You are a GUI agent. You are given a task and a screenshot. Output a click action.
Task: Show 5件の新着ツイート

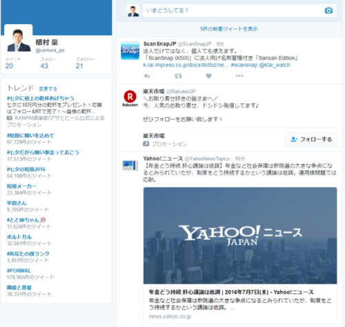[x=229, y=29]
